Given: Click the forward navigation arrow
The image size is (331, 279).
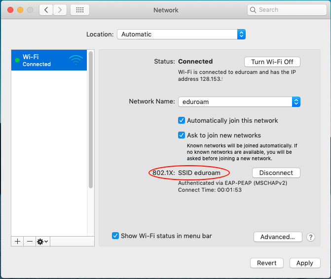Looking at the screenshot, I should click(60, 10).
